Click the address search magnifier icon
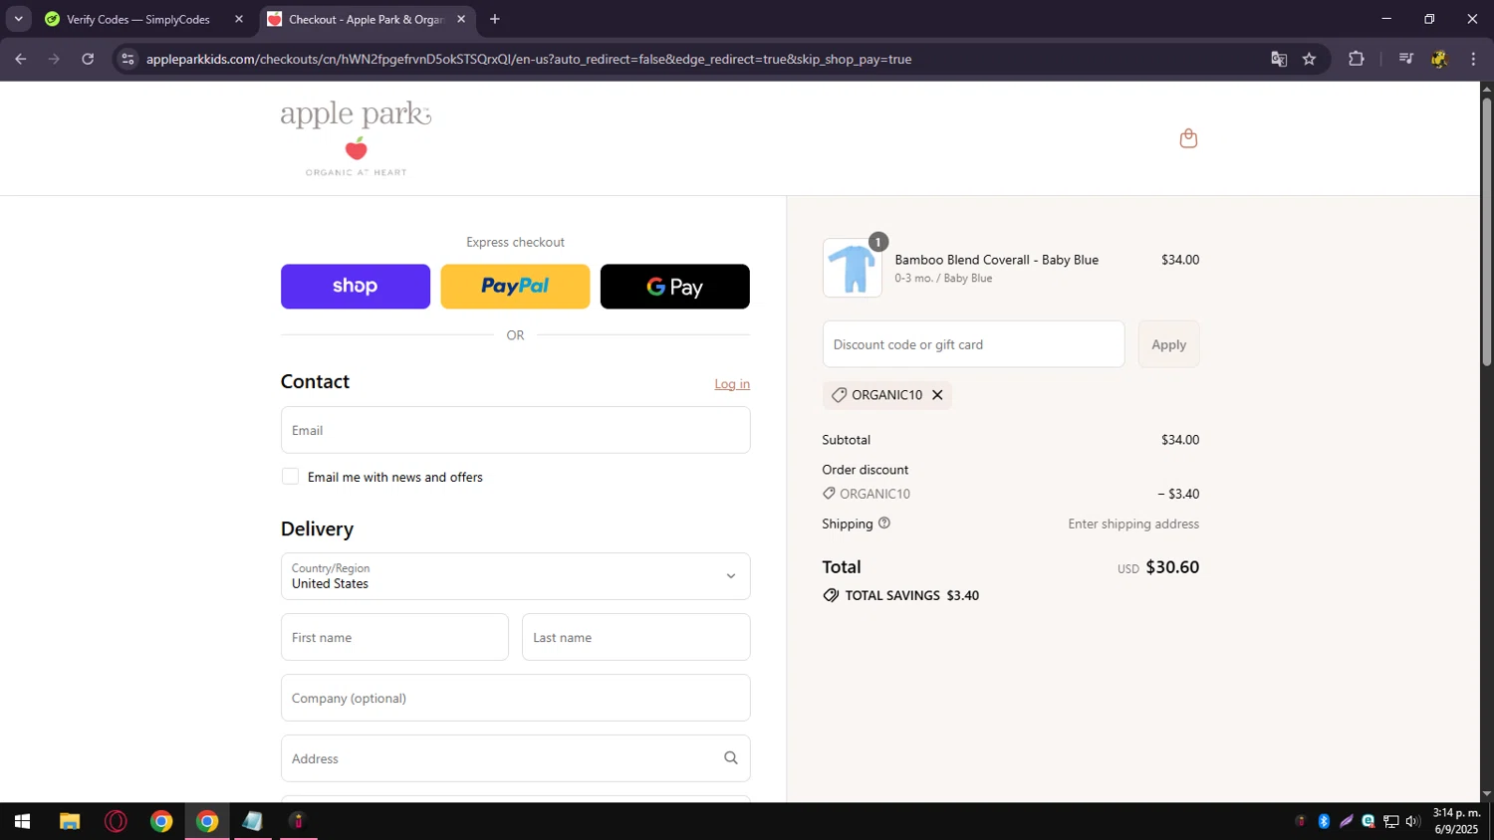 pos(731,758)
